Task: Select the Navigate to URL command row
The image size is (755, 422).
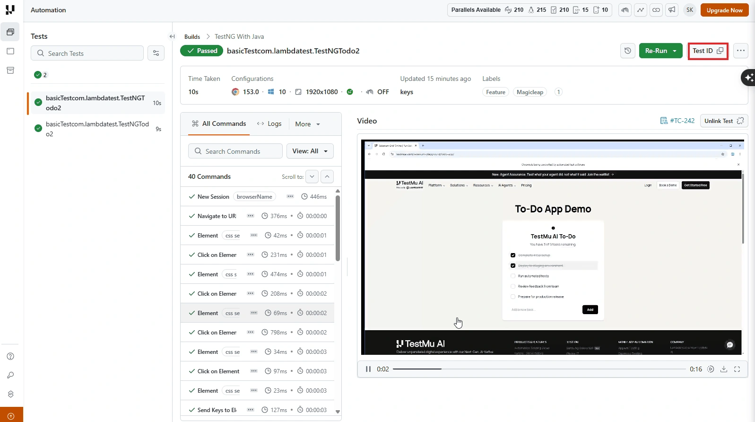Action: 257,216
